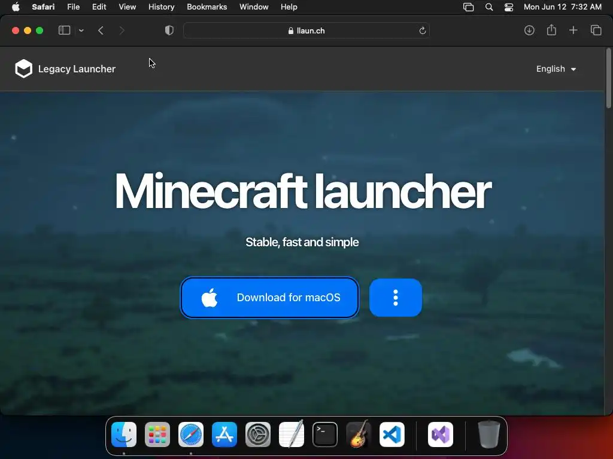
Task: Reload the page with the refresh icon
Action: (x=422, y=30)
